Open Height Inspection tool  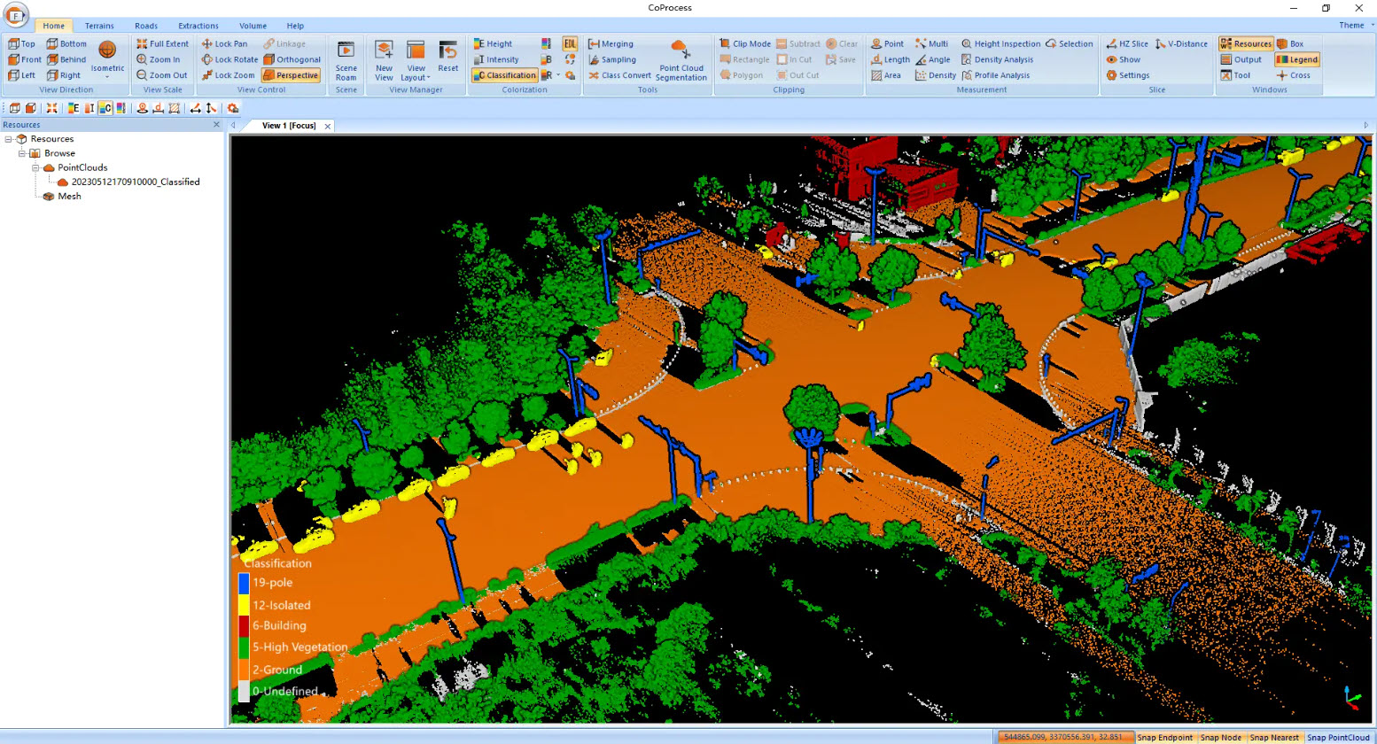pyautogui.click(x=1000, y=43)
